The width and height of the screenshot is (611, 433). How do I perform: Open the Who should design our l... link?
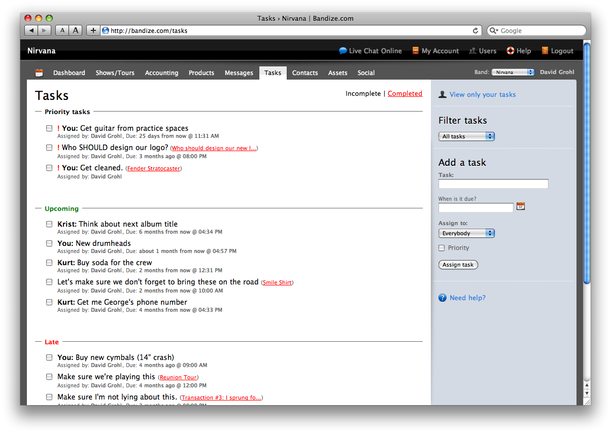tap(214, 148)
